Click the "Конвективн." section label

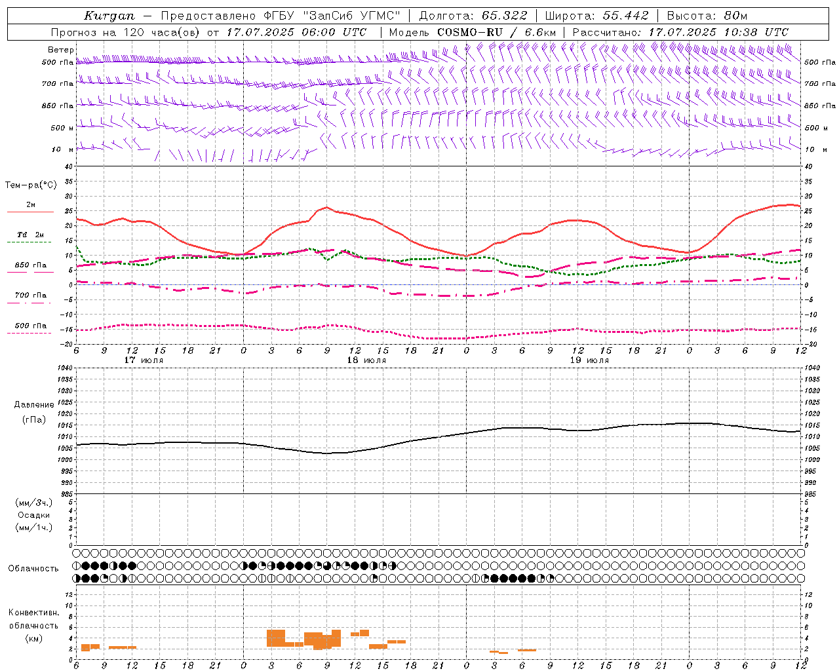tap(33, 613)
